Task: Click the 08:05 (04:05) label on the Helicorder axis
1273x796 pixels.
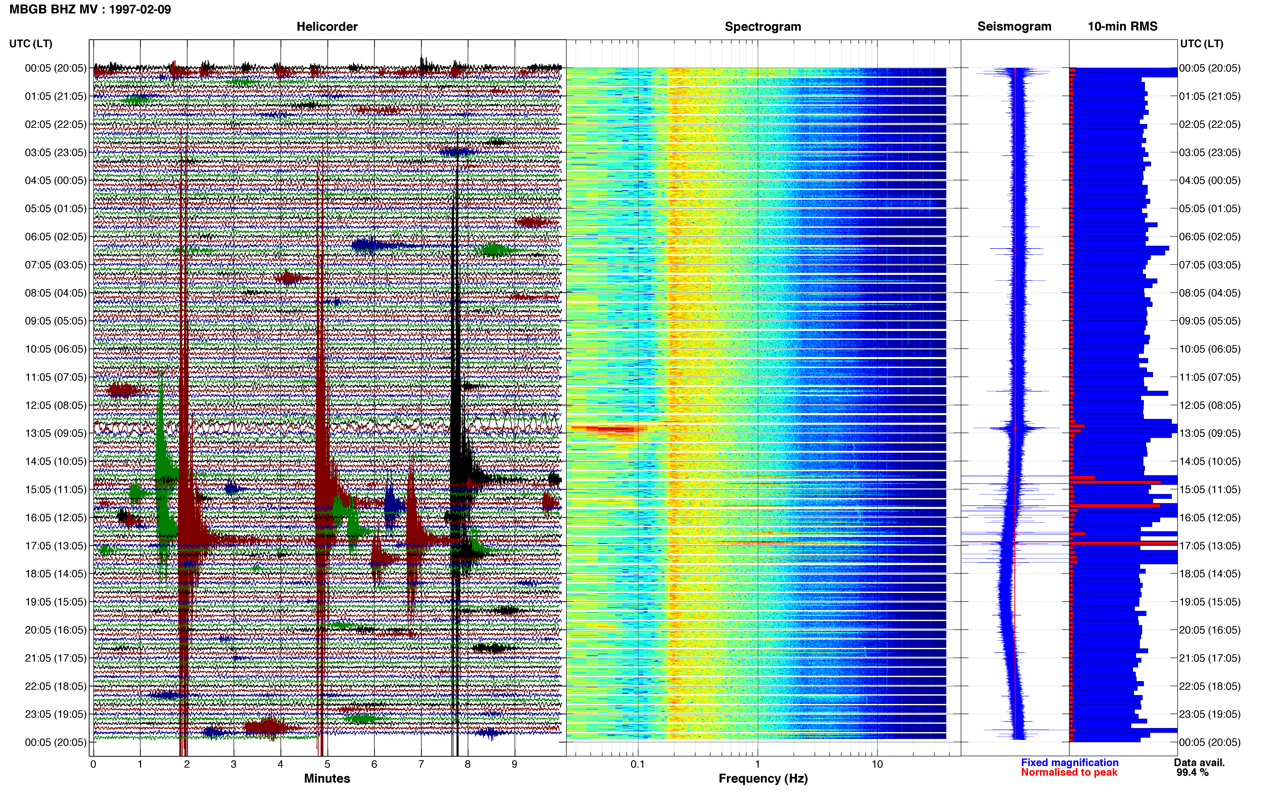Action: click(x=55, y=293)
